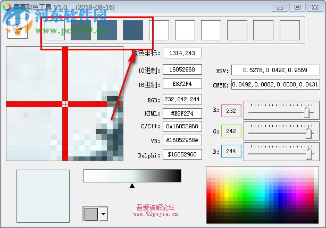Click the 吾爱破解论坛 label

pyautogui.click(x=155, y=207)
